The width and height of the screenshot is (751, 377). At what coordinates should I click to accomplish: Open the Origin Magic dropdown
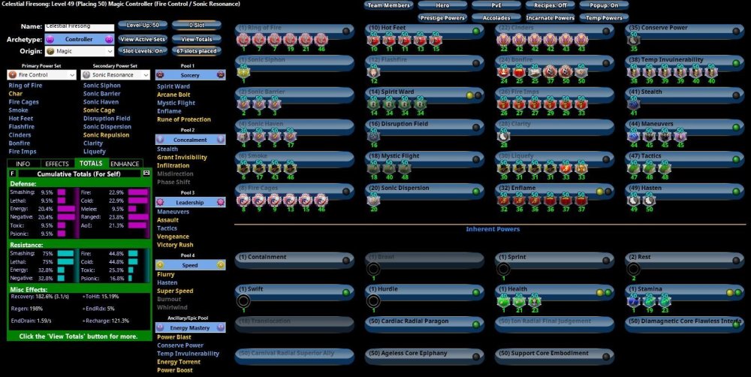78,51
